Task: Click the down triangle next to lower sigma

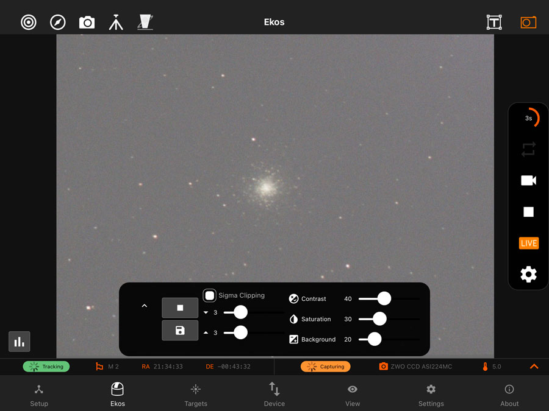Action: click(206, 312)
